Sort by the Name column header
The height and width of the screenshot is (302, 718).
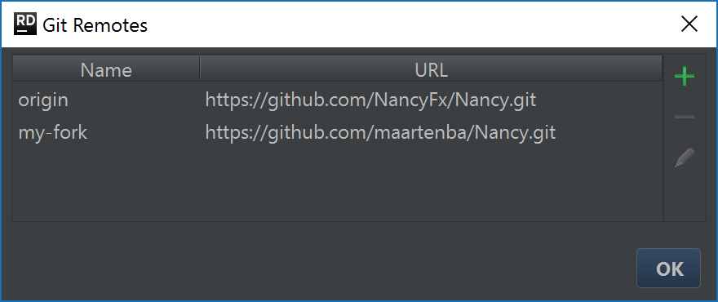click(106, 69)
